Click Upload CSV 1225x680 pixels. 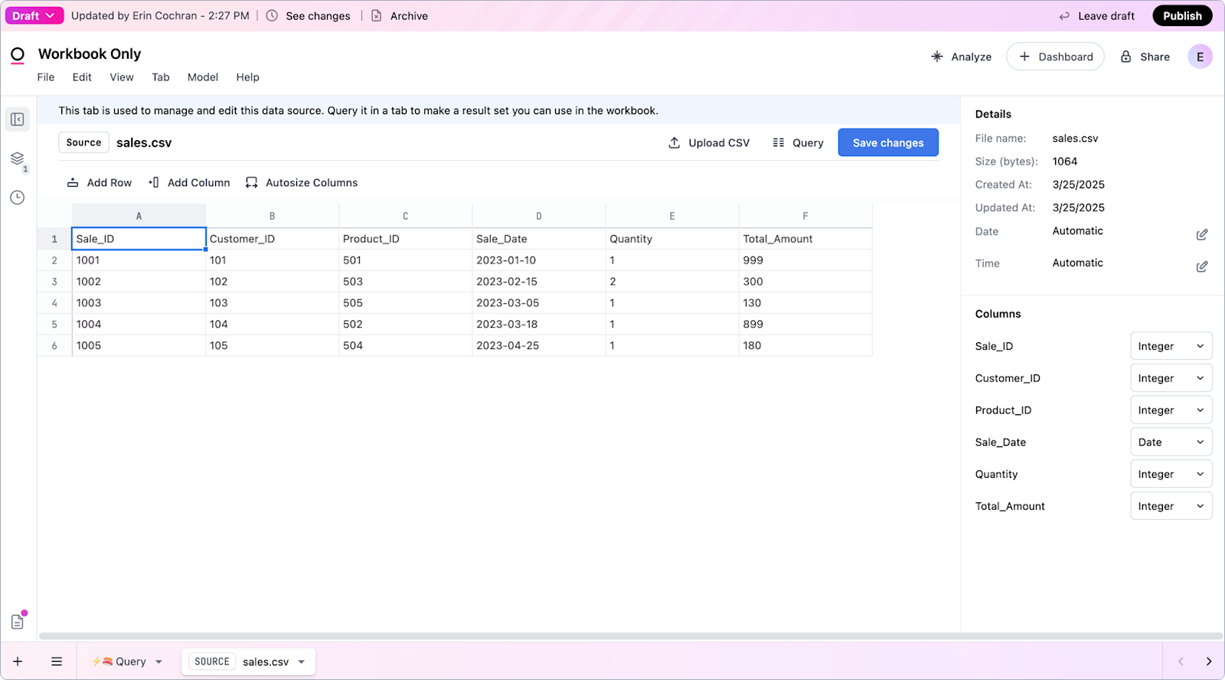(x=709, y=142)
